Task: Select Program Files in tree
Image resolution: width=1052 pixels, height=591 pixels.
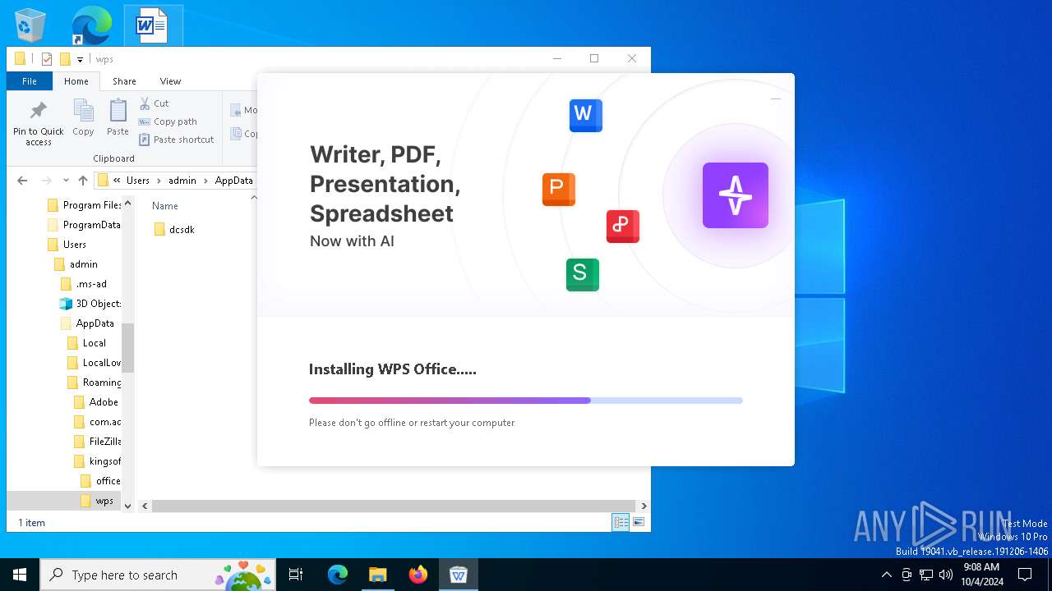Action: point(84,205)
